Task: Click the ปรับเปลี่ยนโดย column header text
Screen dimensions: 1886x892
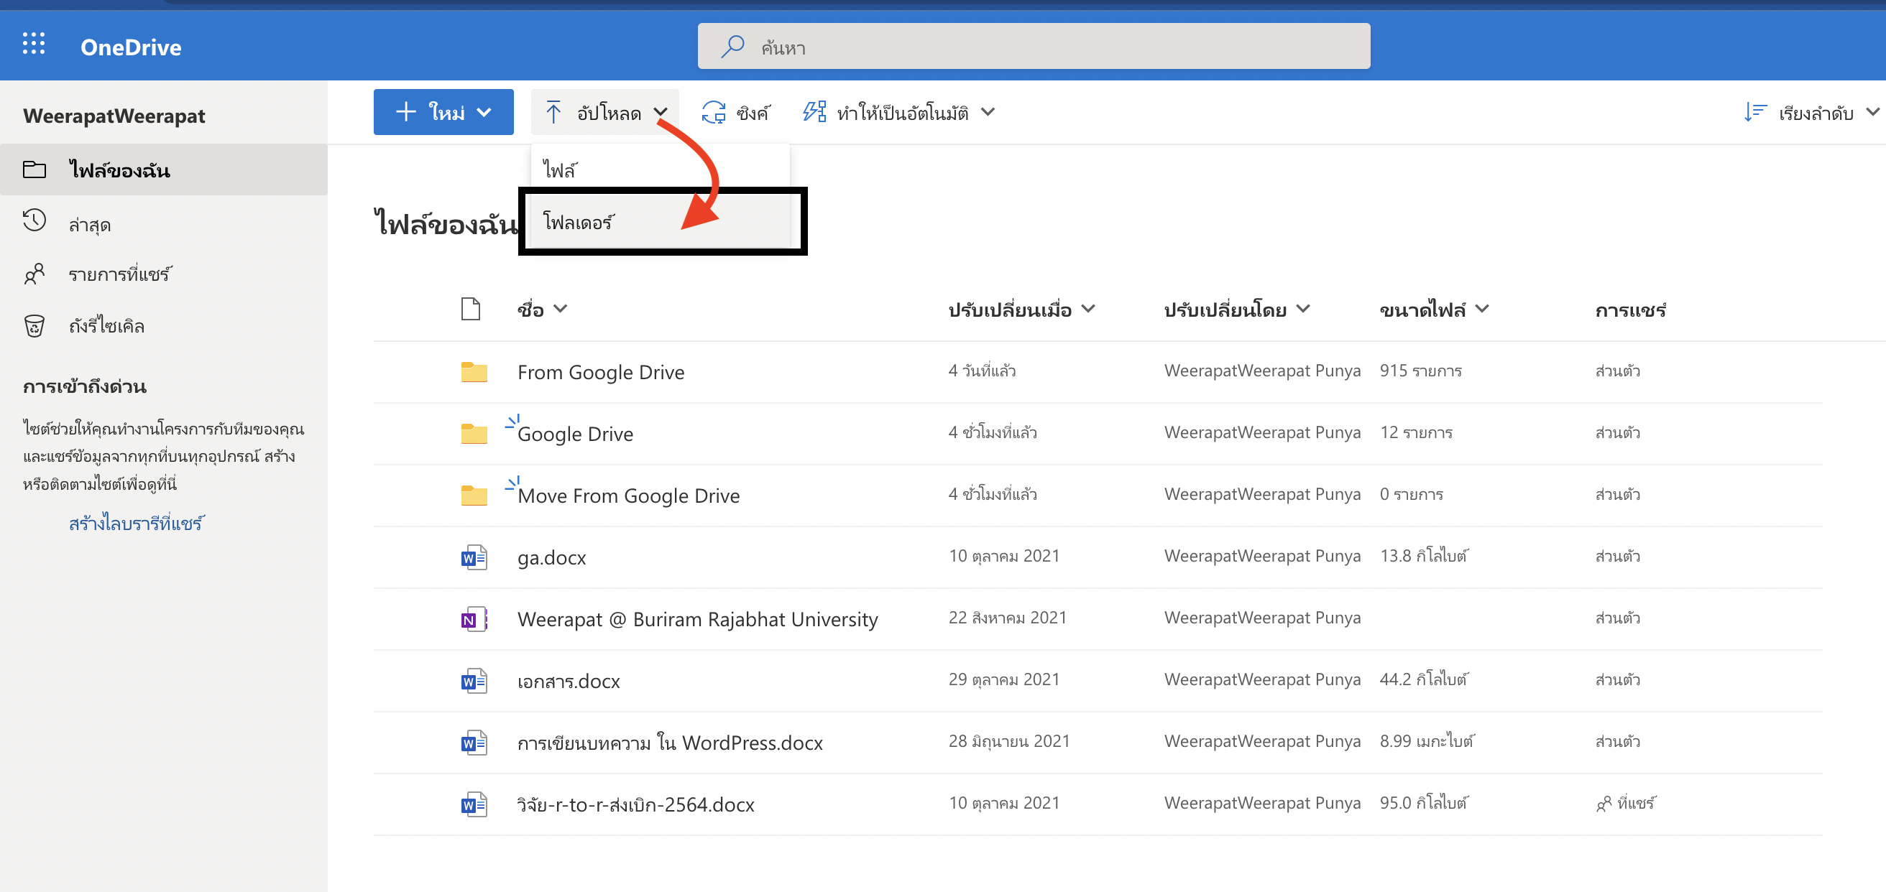Action: tap(1225, 310)
